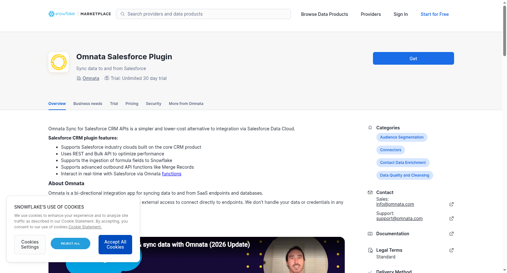The width and height of the screenshot is (507, 273).
Task: Click the Legal Terms document icon
Action: (x=370, y=250)
